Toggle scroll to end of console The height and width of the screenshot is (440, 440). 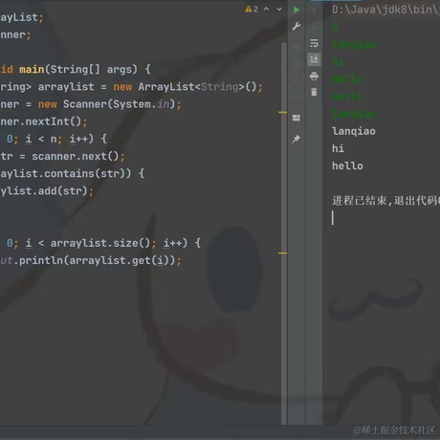point(314,59)
